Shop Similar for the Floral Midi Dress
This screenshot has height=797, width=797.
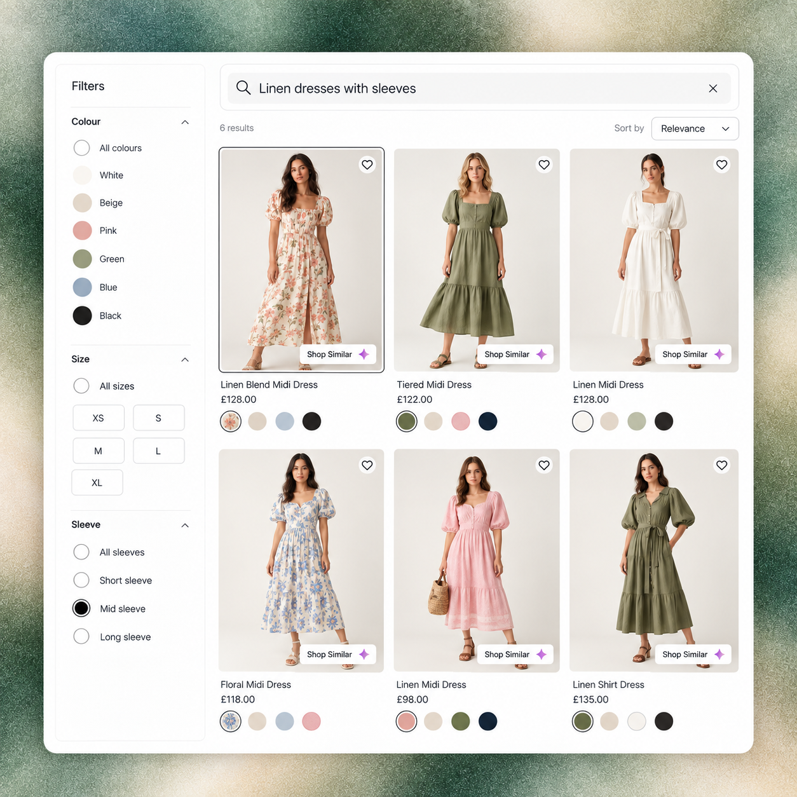click(x=338, y=654)
